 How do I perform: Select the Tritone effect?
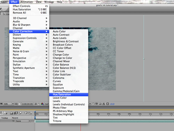click(x=69, y=121)
